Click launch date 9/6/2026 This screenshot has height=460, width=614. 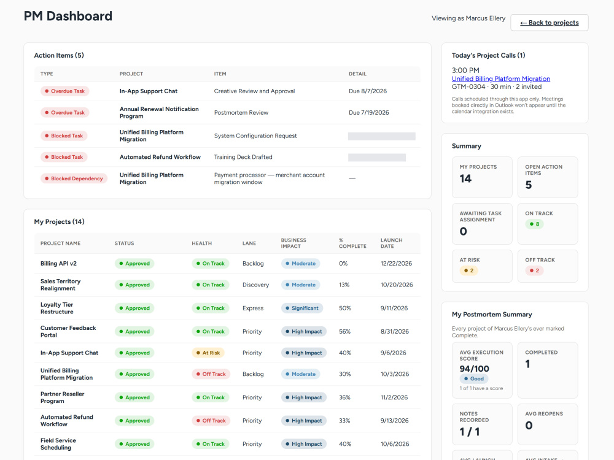point(393,353)
